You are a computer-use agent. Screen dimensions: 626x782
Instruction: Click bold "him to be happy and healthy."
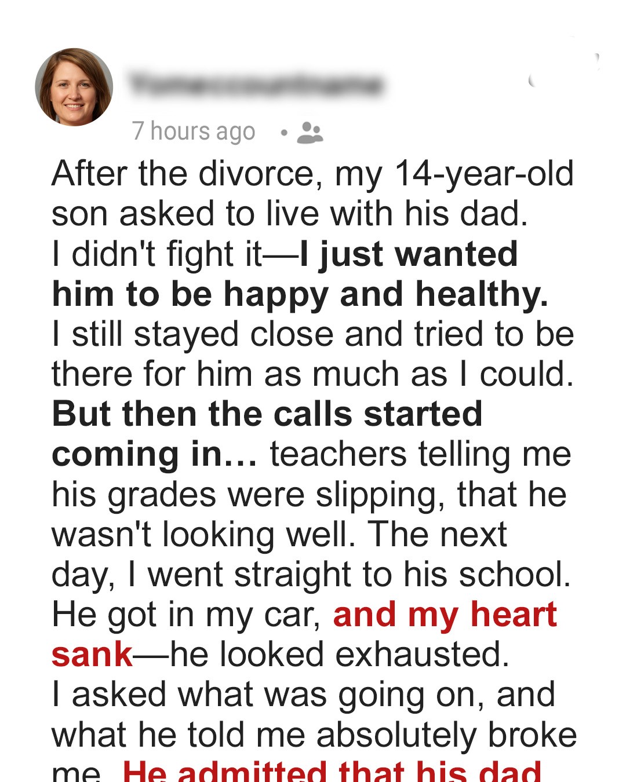point(300,294)
